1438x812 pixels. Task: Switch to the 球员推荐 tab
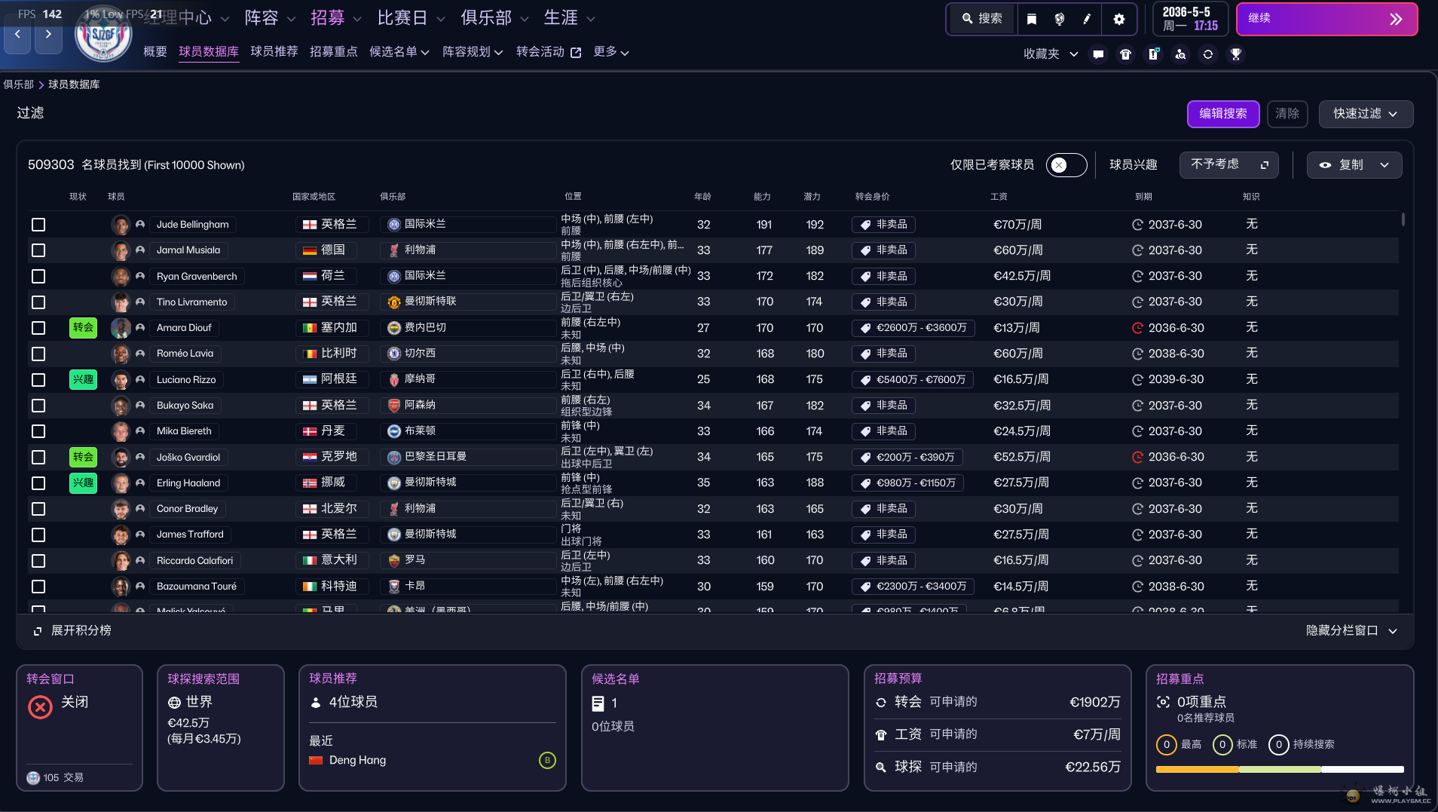click(274, 51)
